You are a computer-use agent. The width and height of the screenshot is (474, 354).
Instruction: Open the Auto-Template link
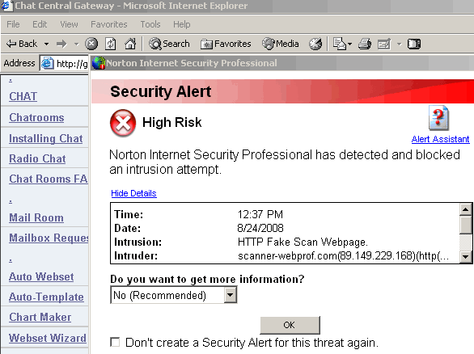tap(46, 297)
